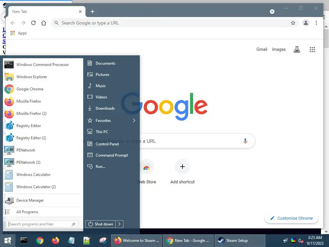Click Google search box on page
Screen dimensions: 329x247
166,141
